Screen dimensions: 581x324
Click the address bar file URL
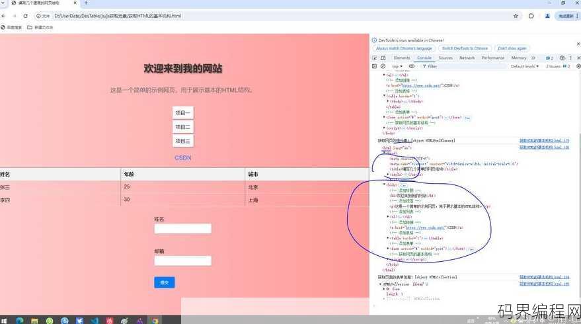point(118,16)
